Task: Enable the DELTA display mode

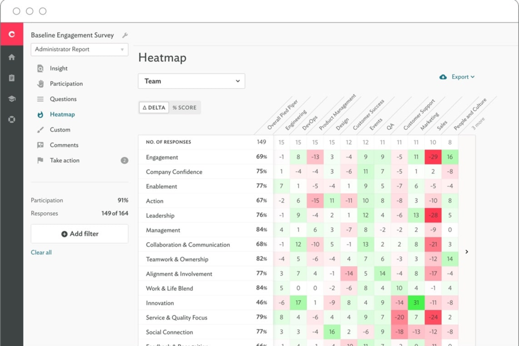Action: coord(153,107)
